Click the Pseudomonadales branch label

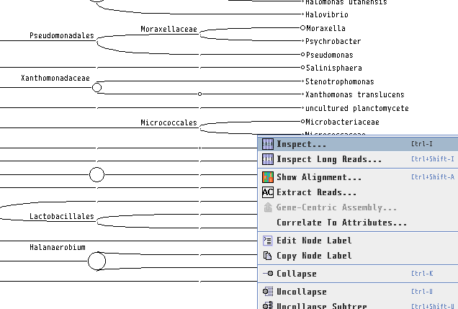pos(62,35)
